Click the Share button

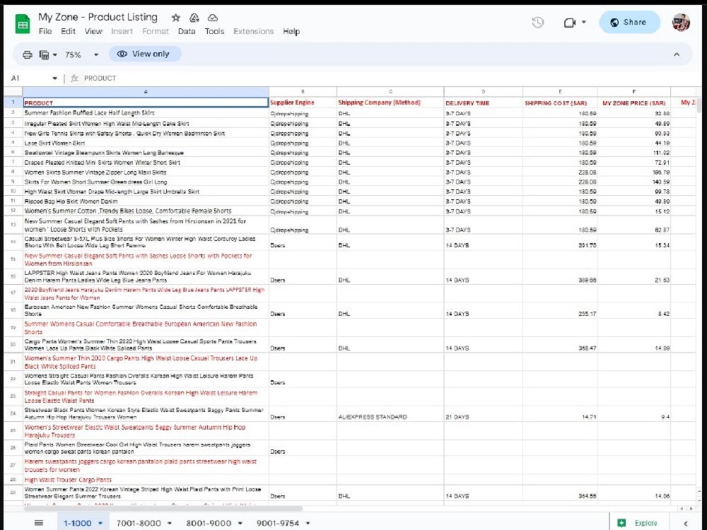629,22
